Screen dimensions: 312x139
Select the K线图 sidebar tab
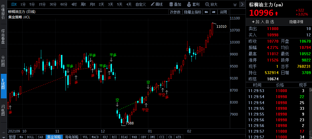pyautogui.click(x=3, y=86)
